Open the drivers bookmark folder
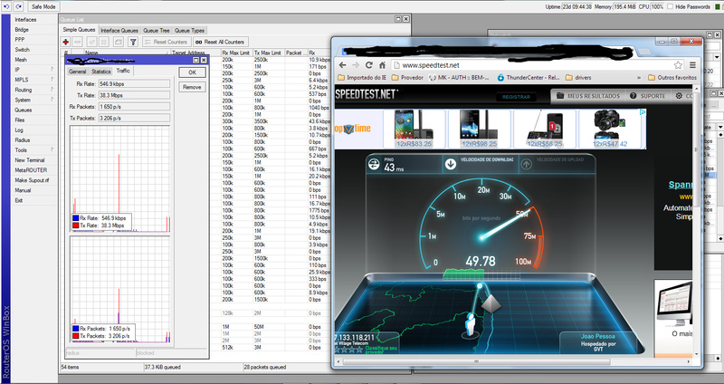 click(578, 78)
